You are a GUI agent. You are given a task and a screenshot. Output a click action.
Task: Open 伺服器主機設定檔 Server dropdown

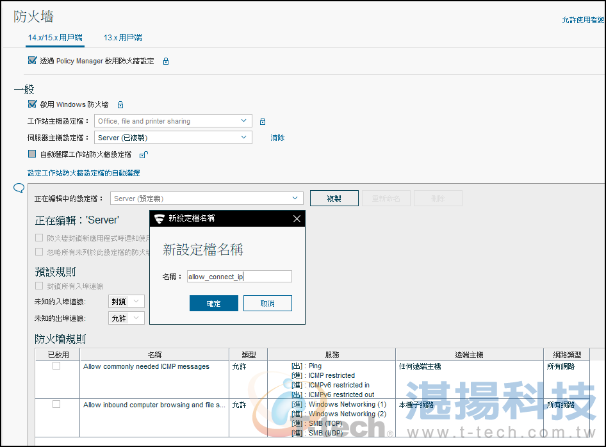point(173,138)
